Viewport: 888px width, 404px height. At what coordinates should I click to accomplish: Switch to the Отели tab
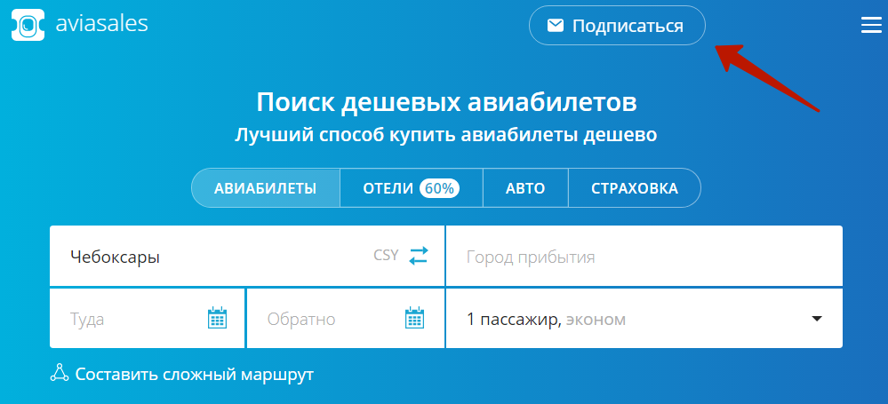[x=389, y=188]
